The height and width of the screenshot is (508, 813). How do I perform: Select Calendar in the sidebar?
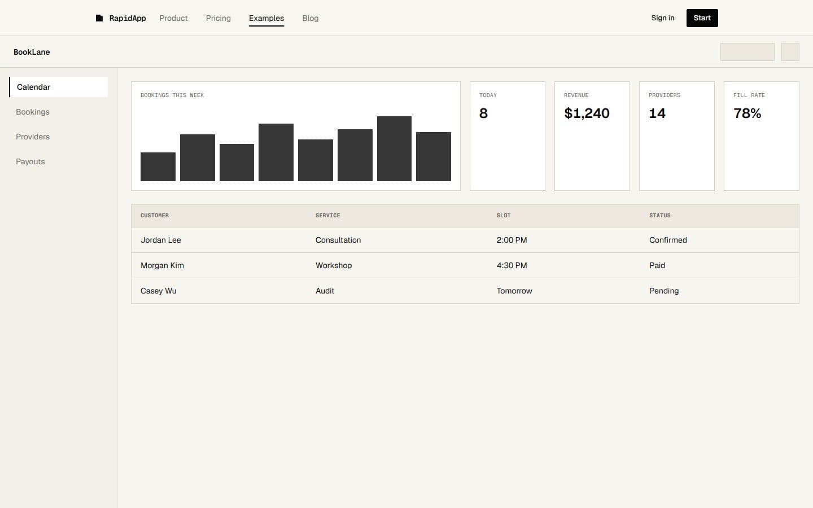59,87
